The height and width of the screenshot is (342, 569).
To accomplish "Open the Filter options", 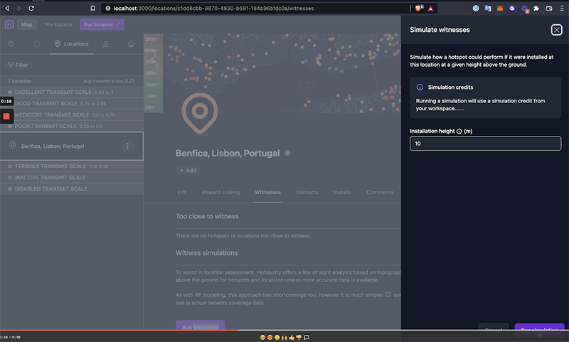I will (x=18, y=65).
